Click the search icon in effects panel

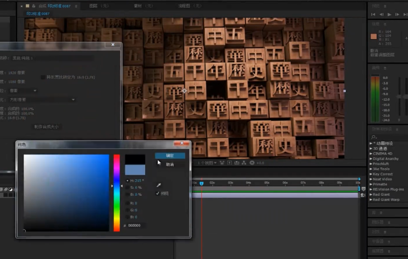373,137
